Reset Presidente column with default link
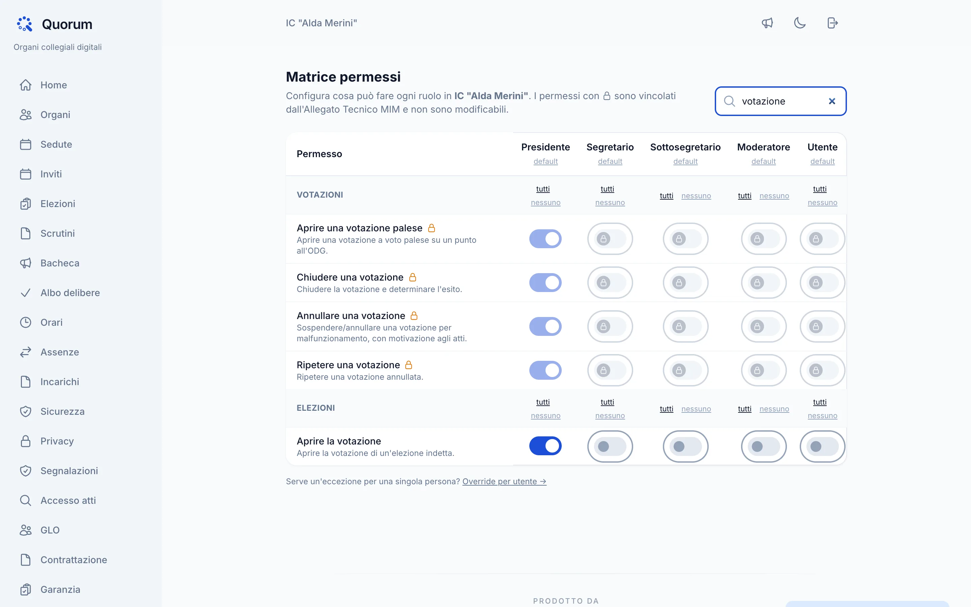Image resolution: width=971 pixels, height=607 pixels. (x=545, y=162)
